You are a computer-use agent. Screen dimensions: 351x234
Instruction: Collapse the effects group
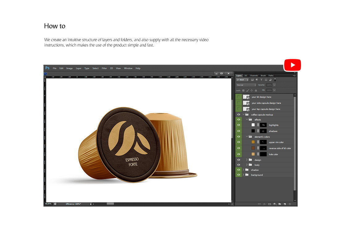point(247,120)
